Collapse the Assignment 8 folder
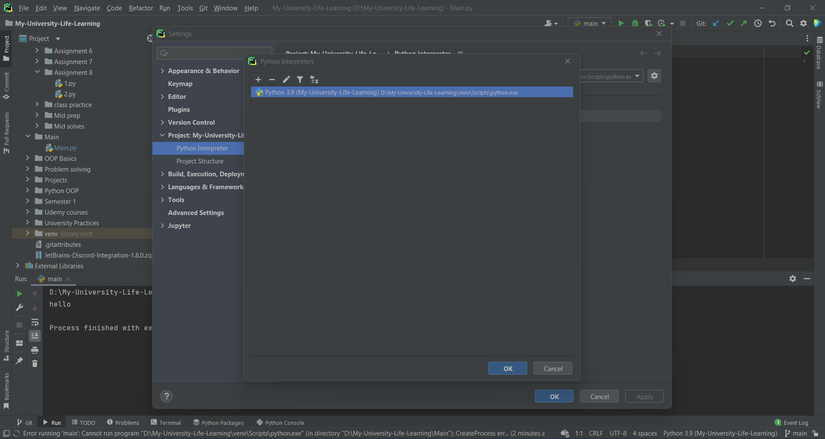The width and height of the screenshot is (825, 439). (x=37, y=72)
